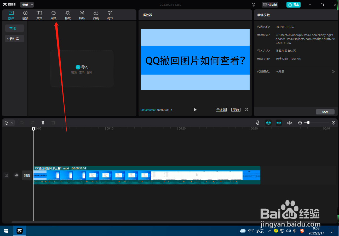Click the 原始 ratio button
Image resolution: width=339 pixels, height=236 pixels.
pyautogui.click(x=236, y=110)
